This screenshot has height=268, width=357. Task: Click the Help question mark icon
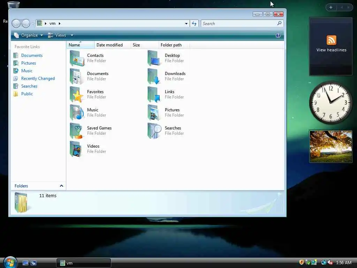(278, 35)
